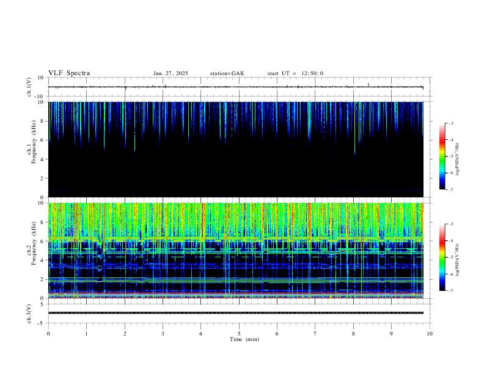Screen dimensions: 484x374
Task: Select the ch.1 colorbar log(PSD) label
Action: [458, 159]
